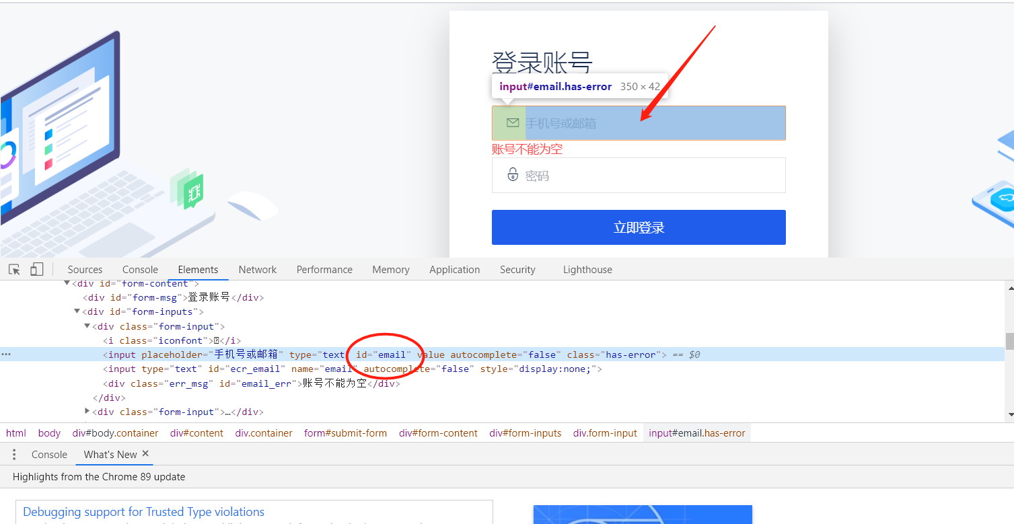Image resolution: width=1014 pixels, height=524 pixels.
Task: Open the Network panel
Action: point(257,269)
